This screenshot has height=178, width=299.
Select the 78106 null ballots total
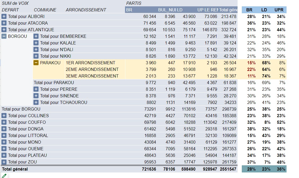169,169
